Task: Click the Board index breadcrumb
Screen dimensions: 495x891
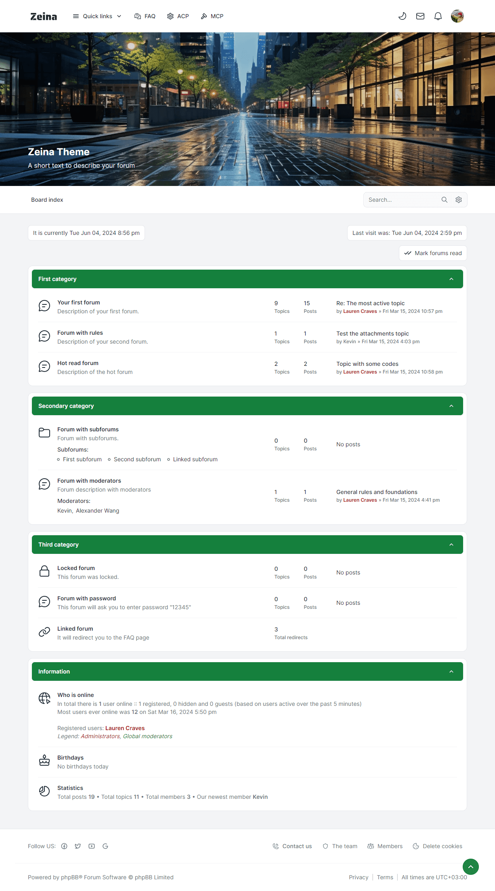Action: pos(47,199)
